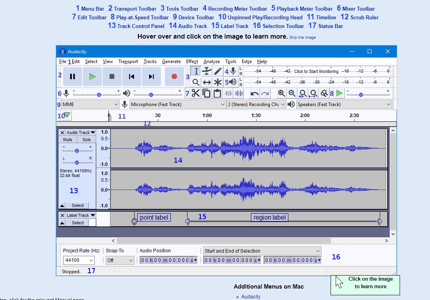Click Select on the Label Track panel

point(77,222)
